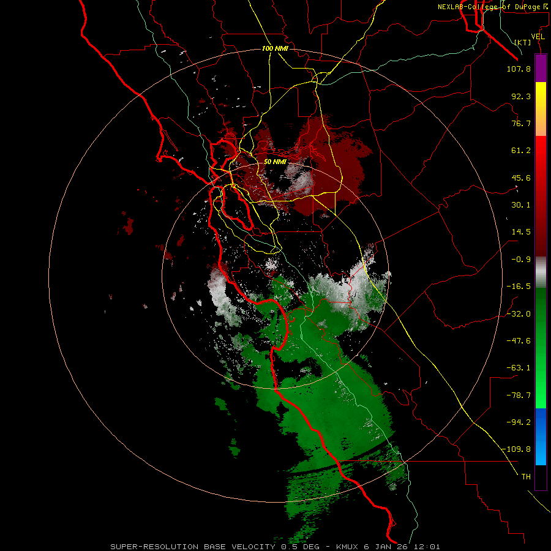Click the -78.7 velocity scale value
Viewport: 551px width, 551px height.
click(x=519, y=395)
